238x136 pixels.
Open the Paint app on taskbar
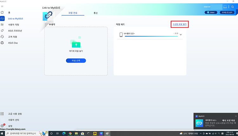(107, 133)
